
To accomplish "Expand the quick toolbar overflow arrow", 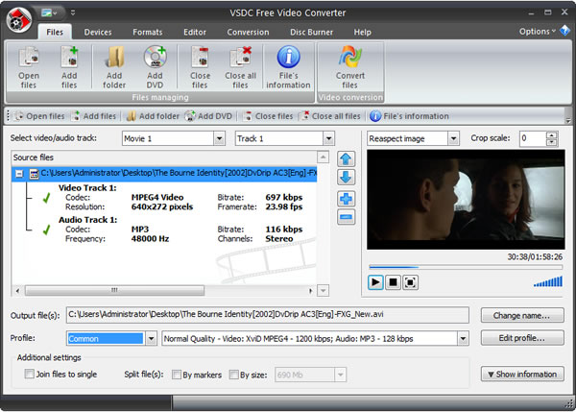I will (x=568, y=120).
